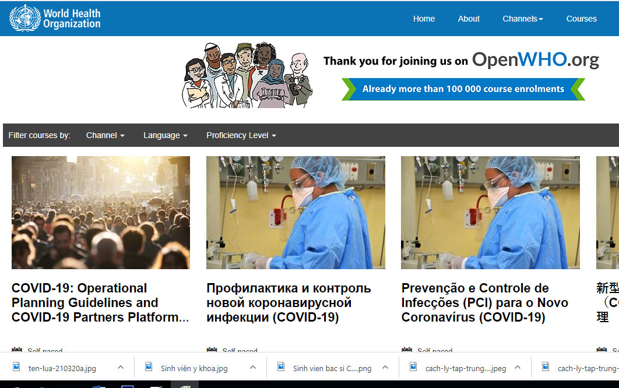Click the thumbnail of the Portuguese PCI course

[x=490, y=213]
